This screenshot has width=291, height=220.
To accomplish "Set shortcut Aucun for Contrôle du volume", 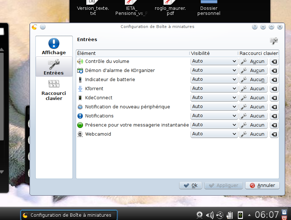I will pyautogui.click(x=253, y=61).
